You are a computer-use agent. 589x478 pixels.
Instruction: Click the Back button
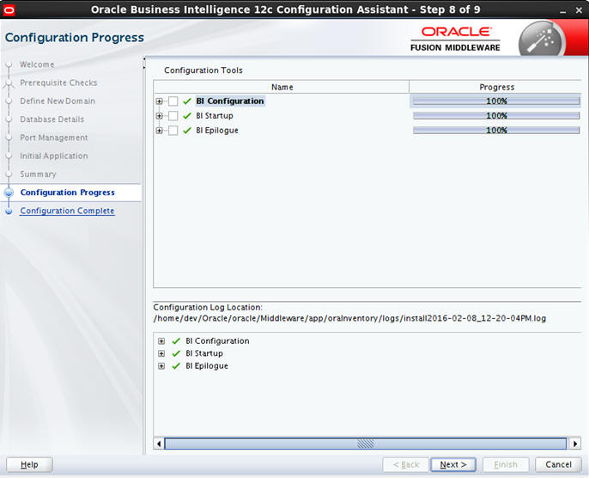click(x=405, y=465)
